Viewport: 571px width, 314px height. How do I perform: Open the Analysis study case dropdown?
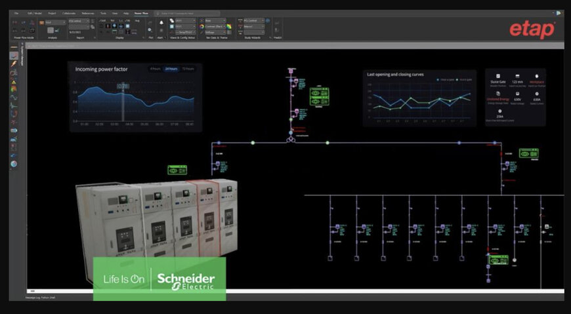click(55, 22)
